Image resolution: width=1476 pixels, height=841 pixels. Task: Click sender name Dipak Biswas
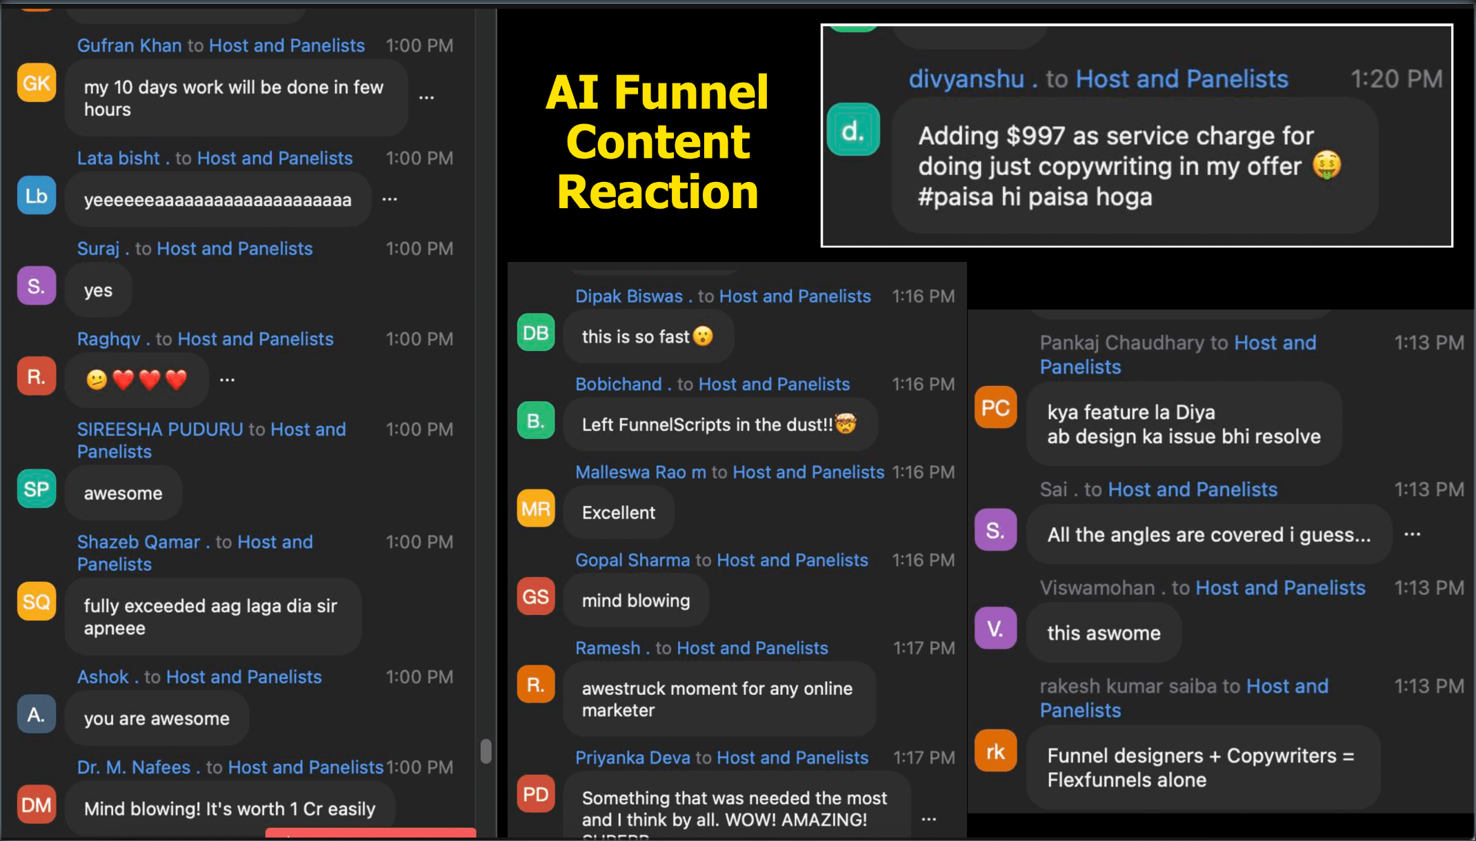tap(628, 296)
